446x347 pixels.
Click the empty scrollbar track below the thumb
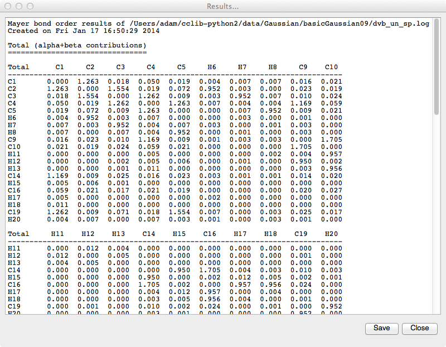click(436, 223)
